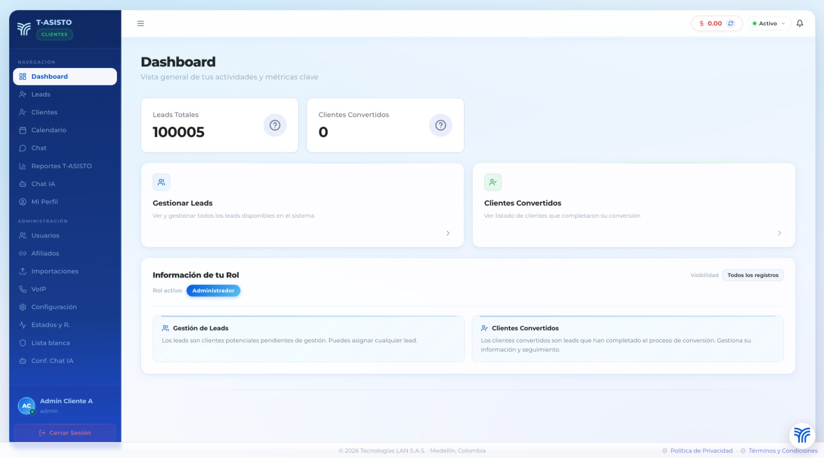Open Configuración in the sidebar
This screenshot has width=824, height=458.
pos(65,307)
